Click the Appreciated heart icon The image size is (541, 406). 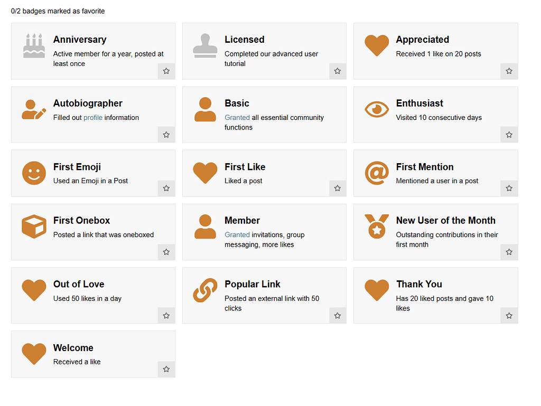coord(377,46)
